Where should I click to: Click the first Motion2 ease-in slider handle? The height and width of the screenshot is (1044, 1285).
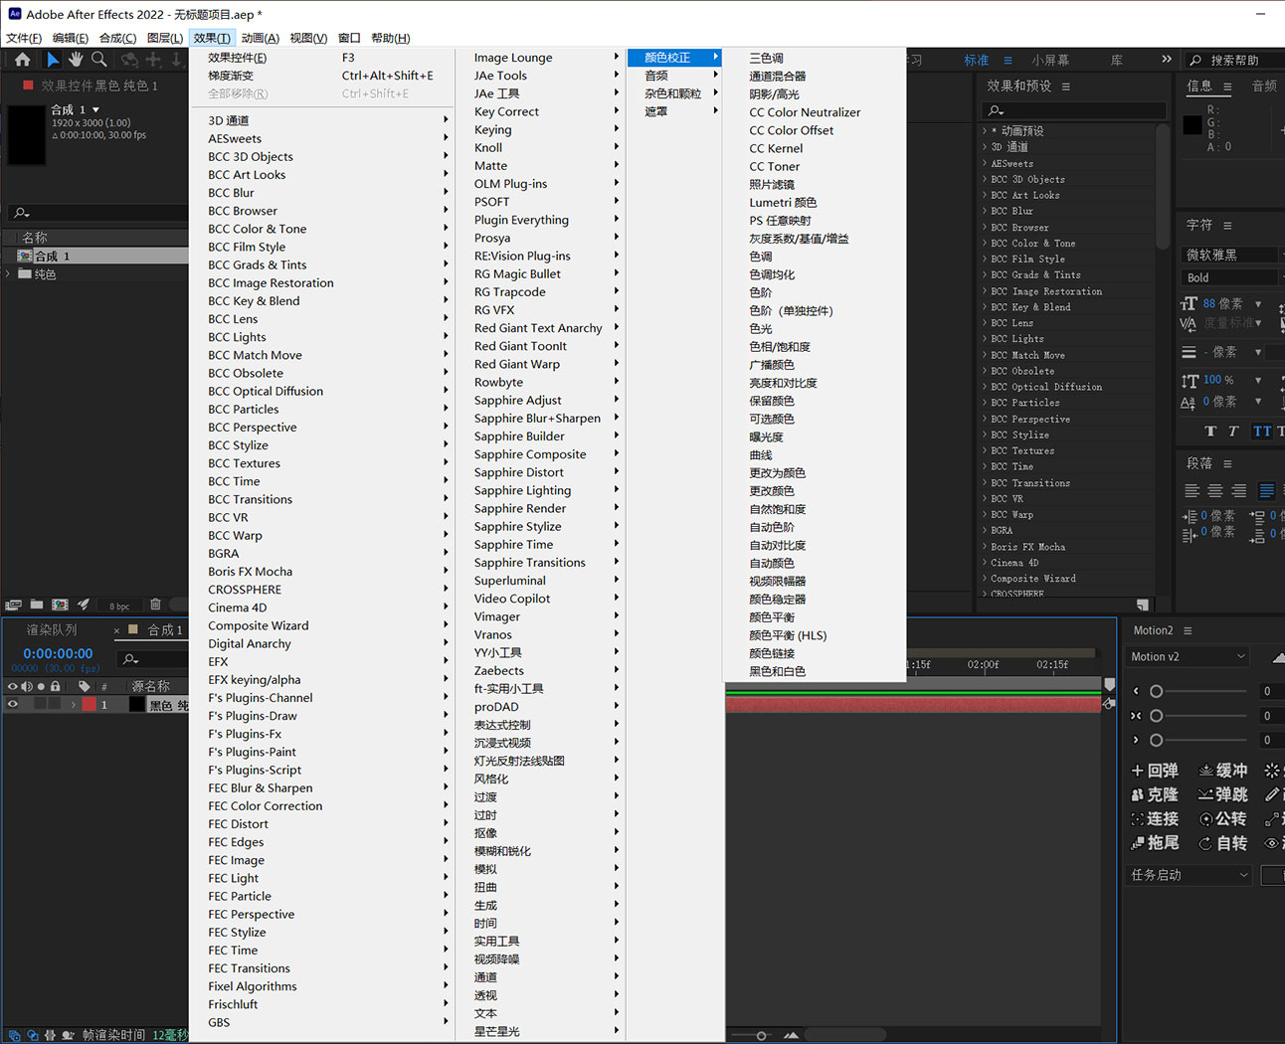pos(1156,691)
